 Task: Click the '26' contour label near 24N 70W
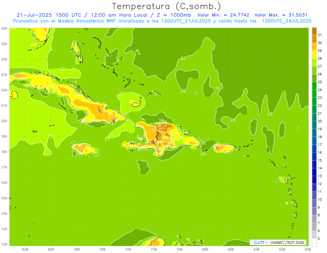click(x=183, y=58)
